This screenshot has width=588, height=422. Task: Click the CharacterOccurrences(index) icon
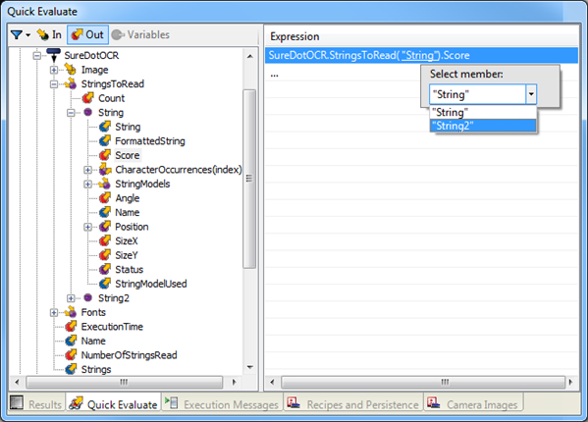(x=105, y=170)
